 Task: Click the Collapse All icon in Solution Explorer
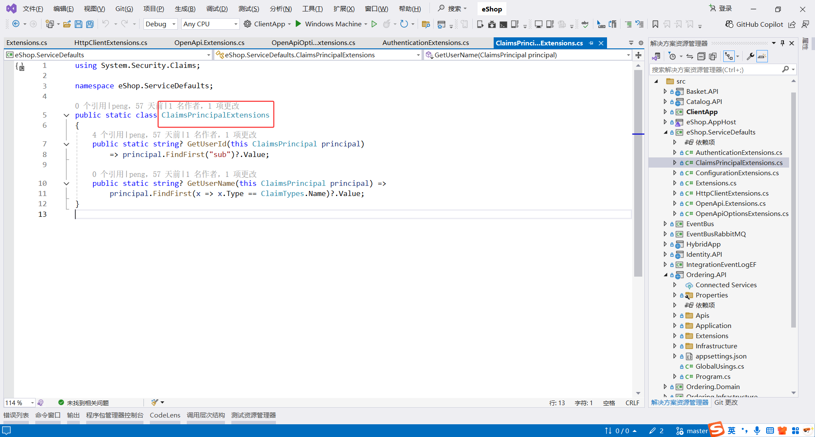(x=701, y=56)
